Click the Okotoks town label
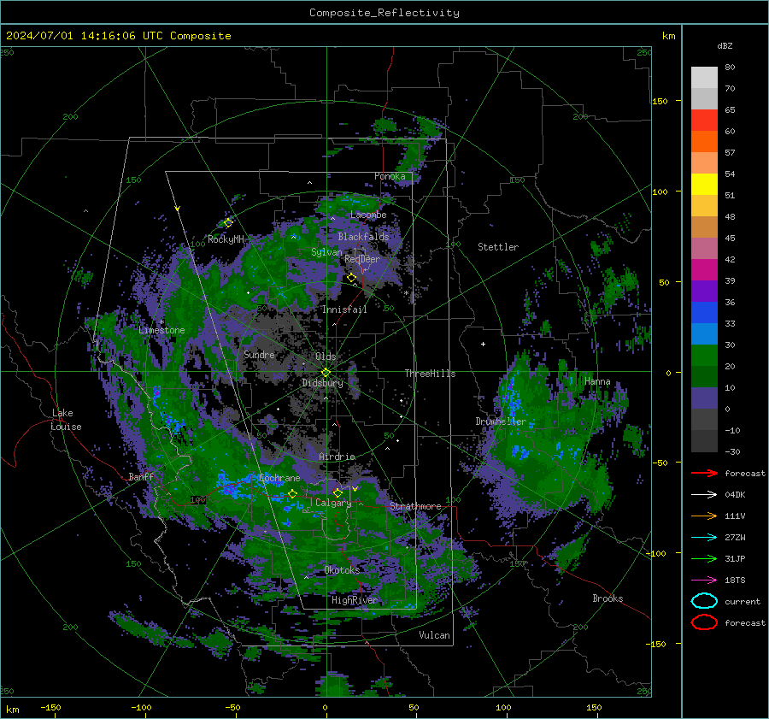This screenshot has height=719, width=769. 342,570
